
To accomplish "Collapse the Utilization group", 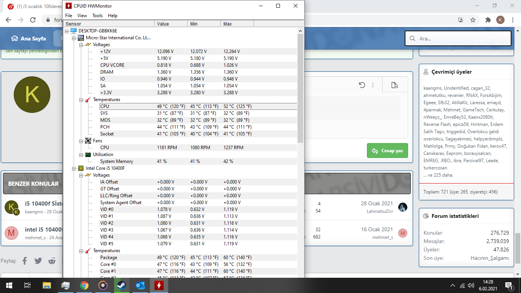I will [x=81, y=155].
